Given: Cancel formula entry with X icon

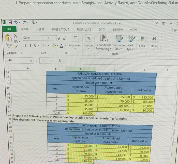Looking at the screenshot, I should [x=44, y=61].
